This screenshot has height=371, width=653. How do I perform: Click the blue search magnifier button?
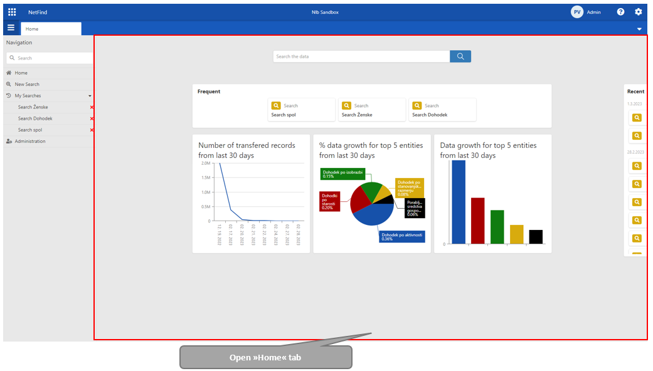tap(460, 56)
